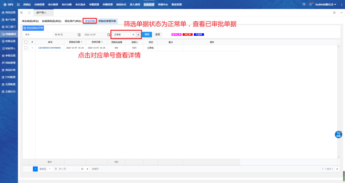Open document ZJCSH2022120700001 details
Viewport: 345px width, 183px height.
point(50,48)
